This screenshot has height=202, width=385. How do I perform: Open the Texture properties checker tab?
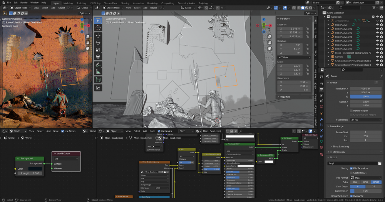pyautogui.click(x=321, y=154)
